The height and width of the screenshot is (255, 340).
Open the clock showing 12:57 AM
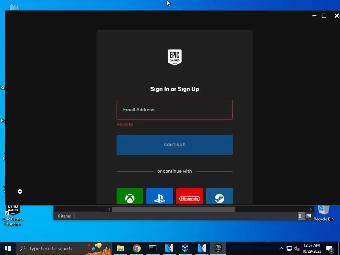click(x=311, y=248)
